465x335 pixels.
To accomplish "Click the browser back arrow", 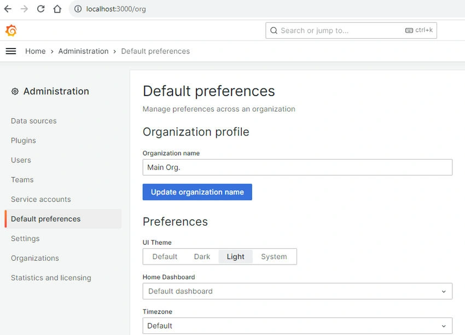I will 8,9.
